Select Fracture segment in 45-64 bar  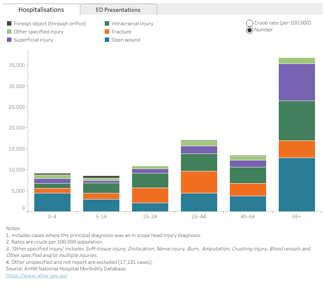[x=248, y=190]
